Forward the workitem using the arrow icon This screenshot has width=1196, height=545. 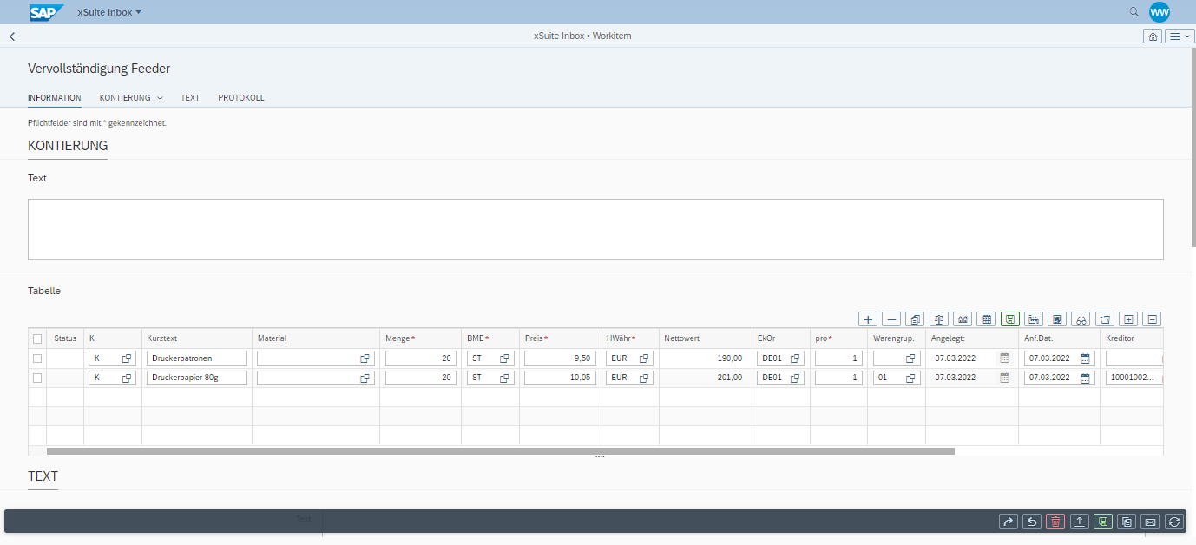(x=1008, y=521)
